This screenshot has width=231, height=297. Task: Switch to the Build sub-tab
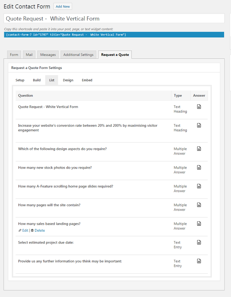37,80
